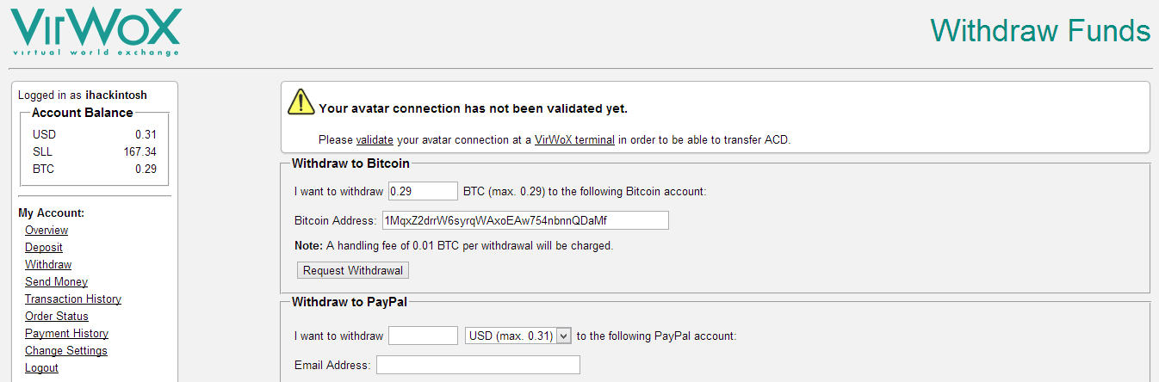Click the Request Withdrawal button
Image resolution: width=1159 pixels, height=382 pixels.
(353, 270)
